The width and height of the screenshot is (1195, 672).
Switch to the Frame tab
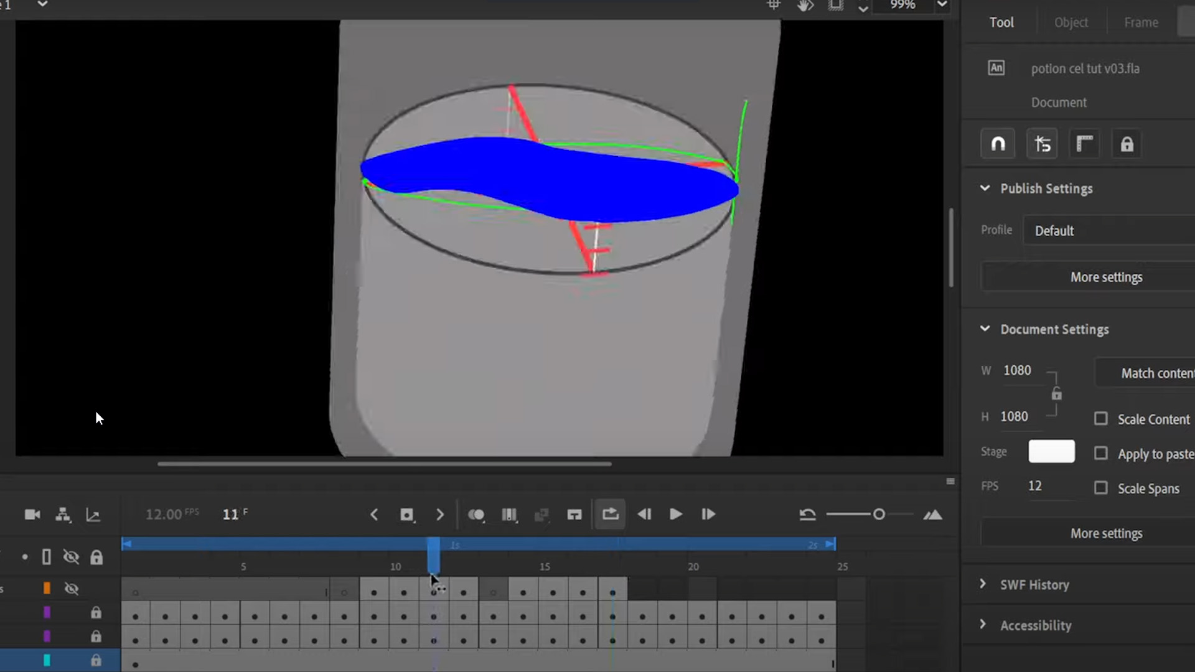point(1141,22)
